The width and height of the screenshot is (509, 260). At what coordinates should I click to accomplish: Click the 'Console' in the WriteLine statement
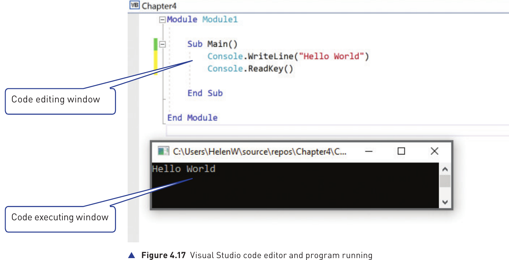225,56
